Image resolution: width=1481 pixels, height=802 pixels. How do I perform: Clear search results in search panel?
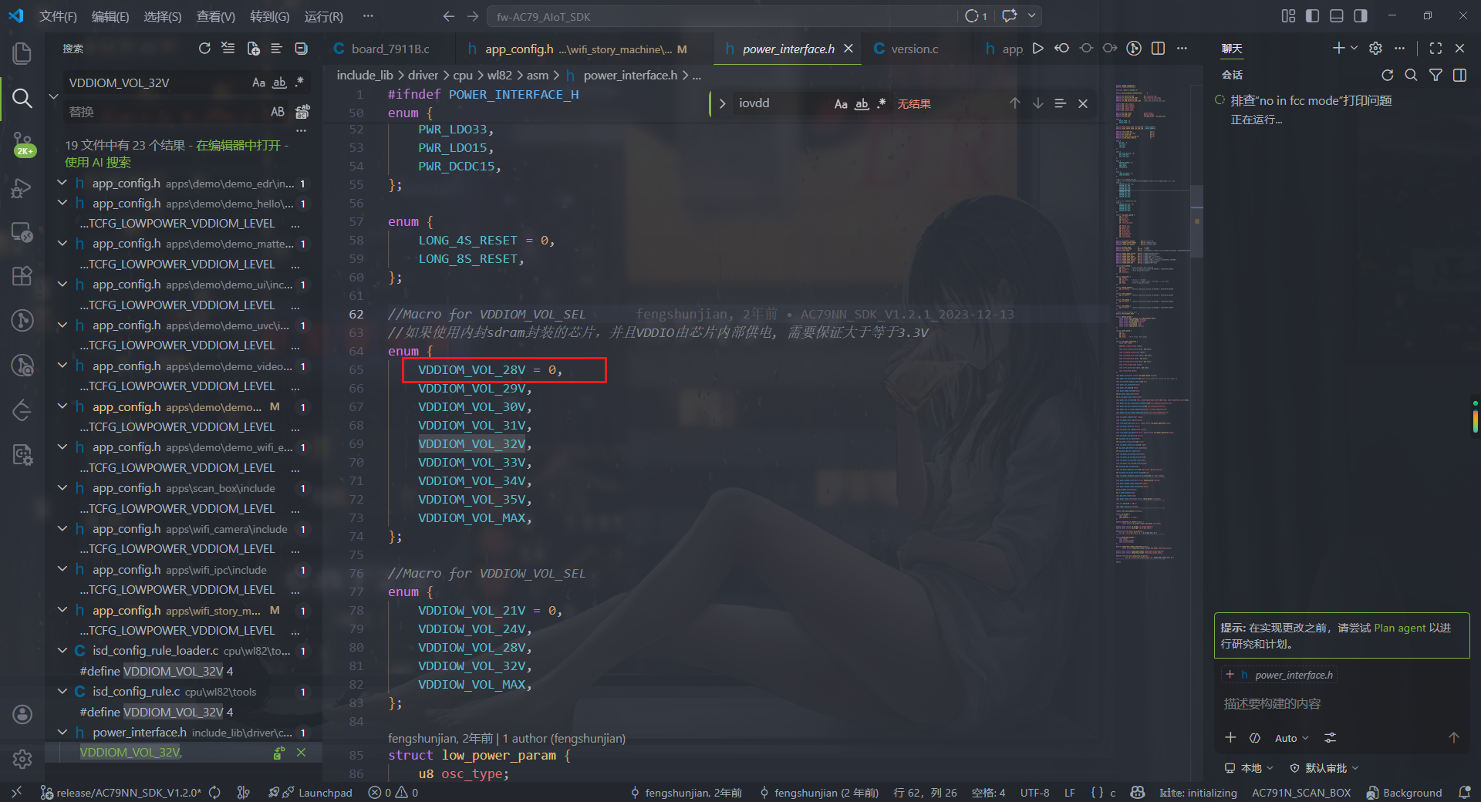(228, 49)
